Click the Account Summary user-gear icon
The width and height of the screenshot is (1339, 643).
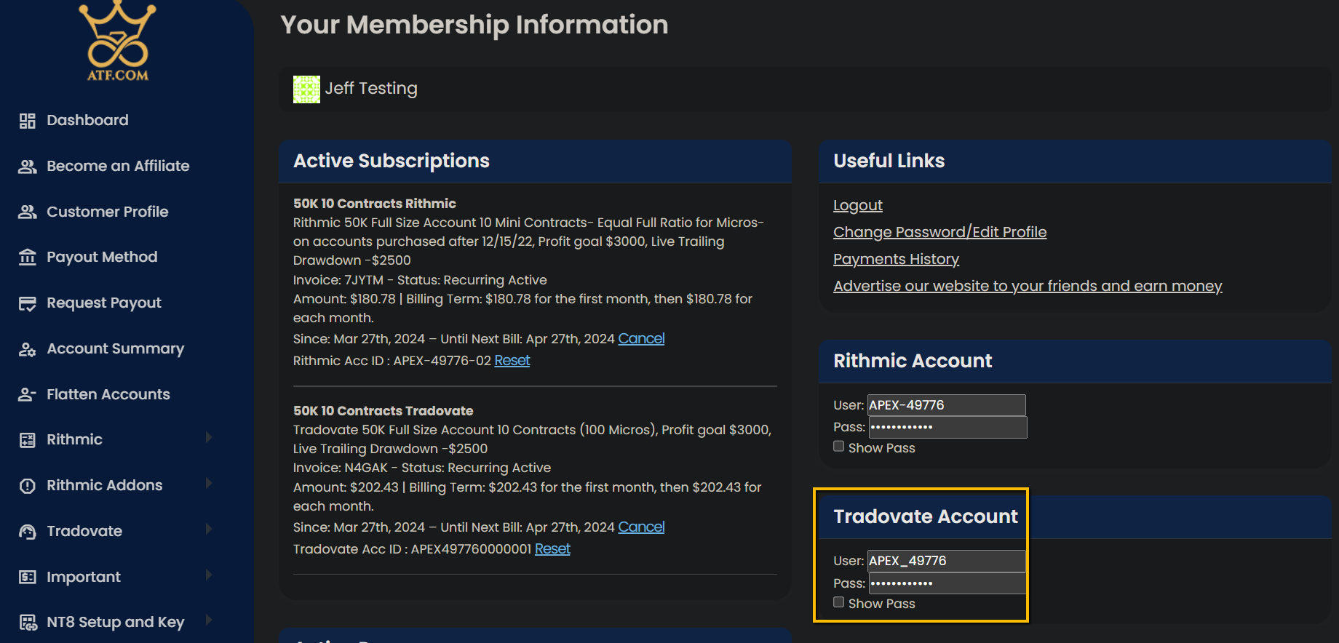pyautogui.click(x=28, y=349)
